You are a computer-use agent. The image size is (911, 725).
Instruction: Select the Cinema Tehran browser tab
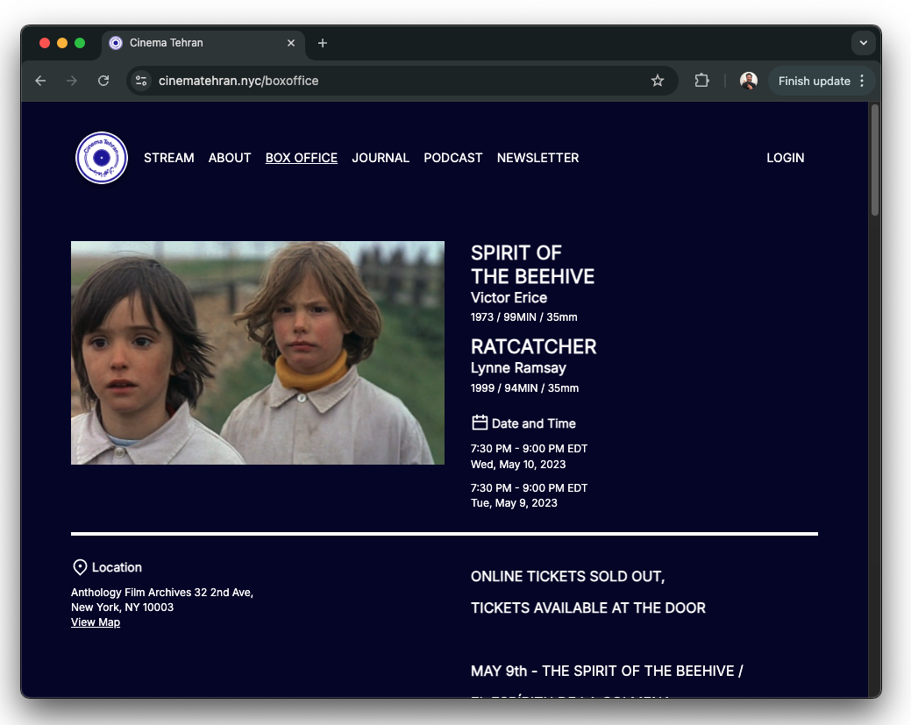[x=203, y=43]
